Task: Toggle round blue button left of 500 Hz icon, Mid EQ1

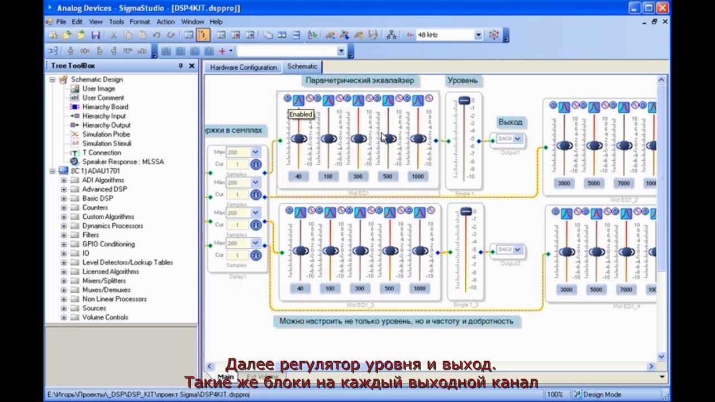Action: point(377,99)
